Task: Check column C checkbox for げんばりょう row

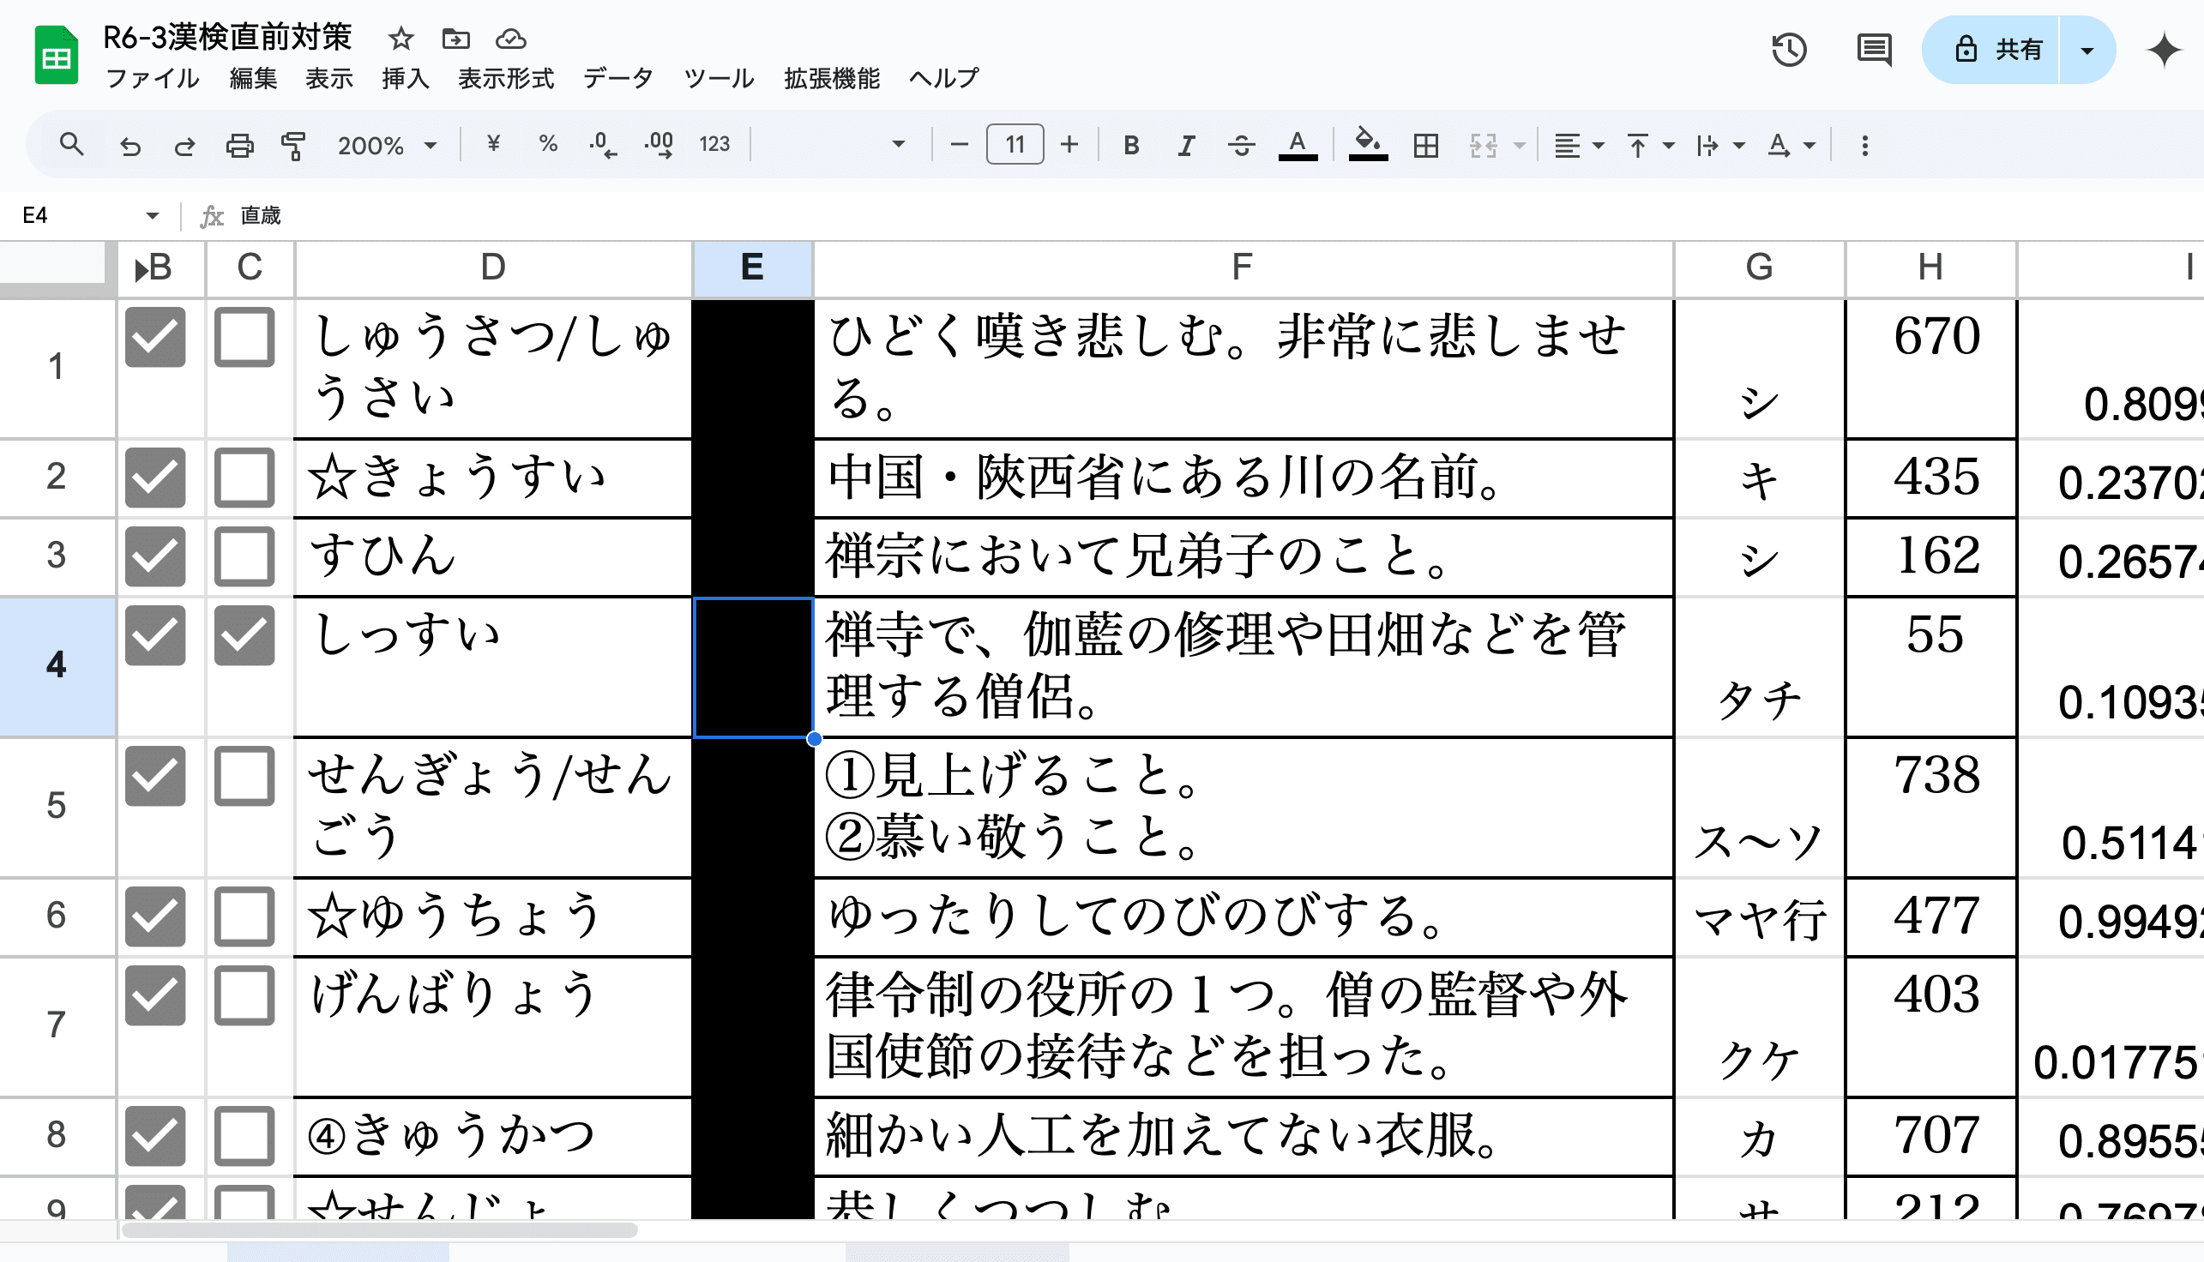Action: click(244, 995)
